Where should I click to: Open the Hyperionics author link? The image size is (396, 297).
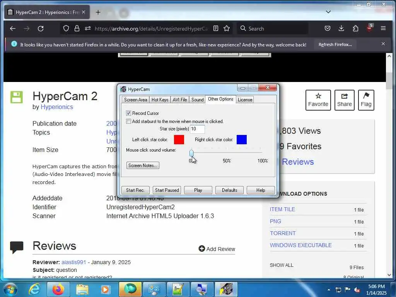(x=57, y=107)
